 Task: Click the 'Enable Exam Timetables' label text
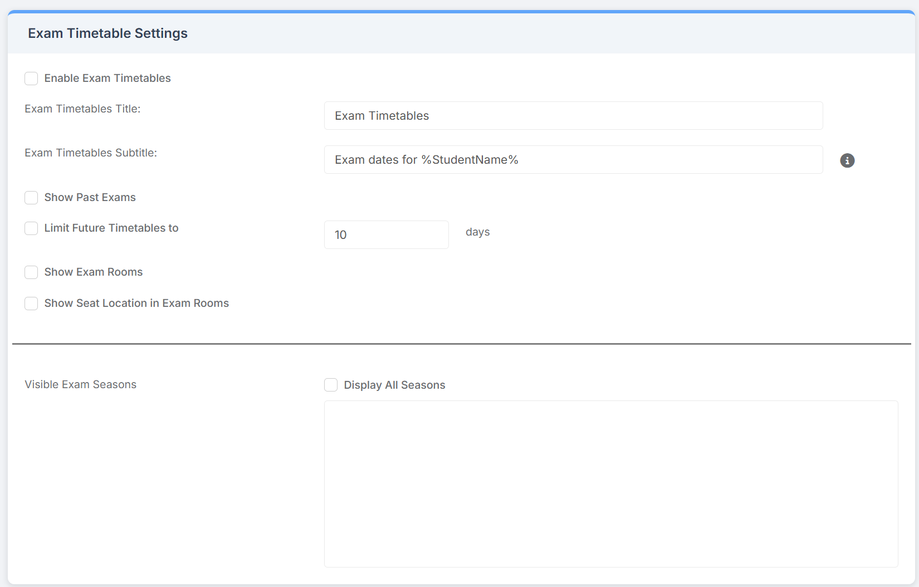(107, 79)
